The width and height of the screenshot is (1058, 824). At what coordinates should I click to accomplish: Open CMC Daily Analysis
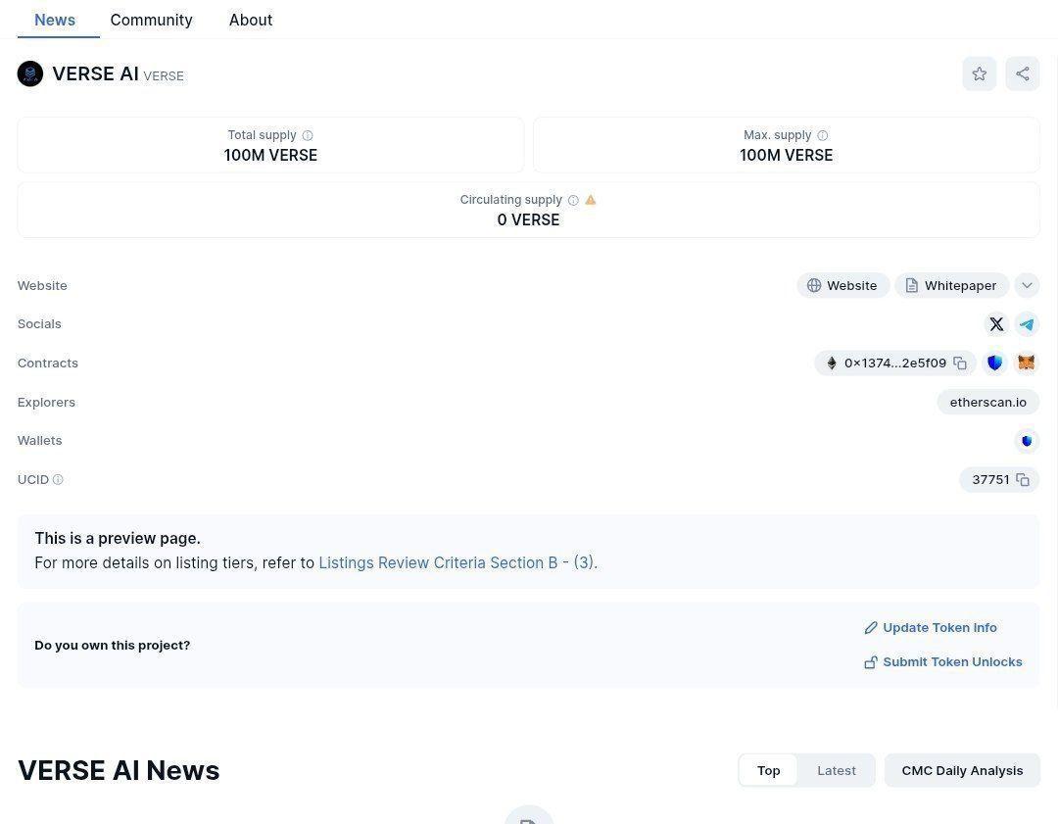962,771
